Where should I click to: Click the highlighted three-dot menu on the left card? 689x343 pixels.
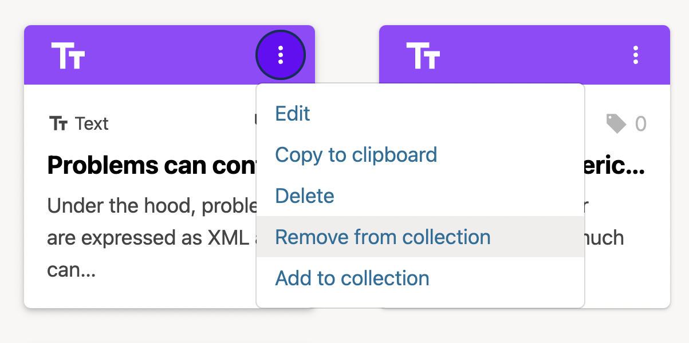(280, 55)
